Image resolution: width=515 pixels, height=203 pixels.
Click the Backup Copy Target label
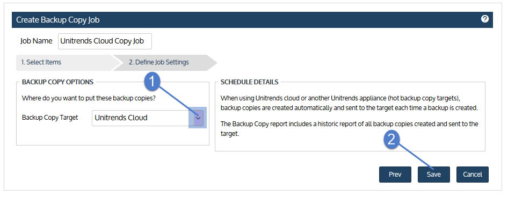pyautogui.click(x=50, y=118)
